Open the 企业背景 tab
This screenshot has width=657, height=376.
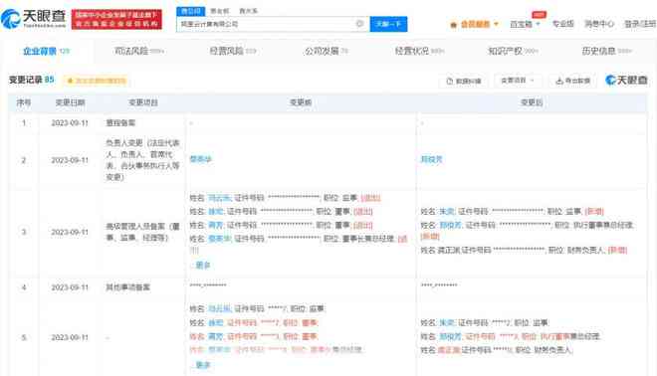pos(46,51)
